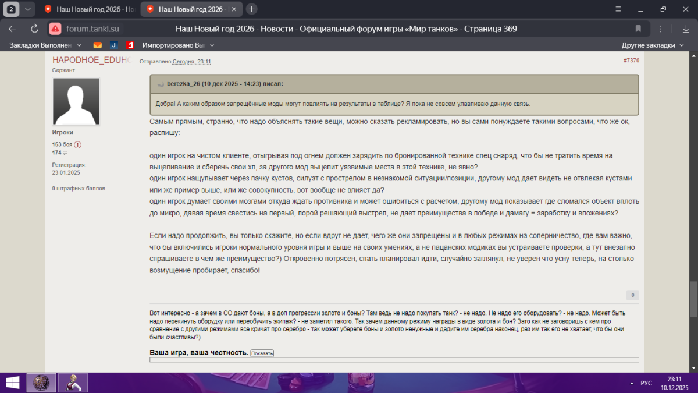Switch the 'РУС' input language
698x393 pixels.
(x=646, y=383)
